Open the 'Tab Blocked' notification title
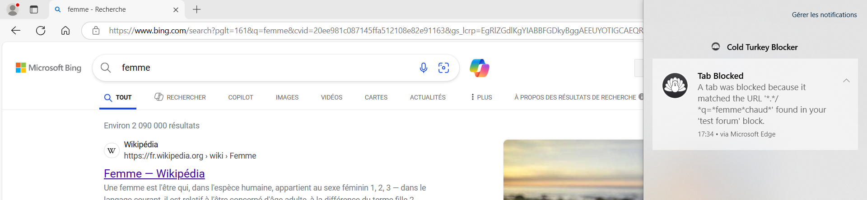867x200 pixels. click(x=720, y=76)
